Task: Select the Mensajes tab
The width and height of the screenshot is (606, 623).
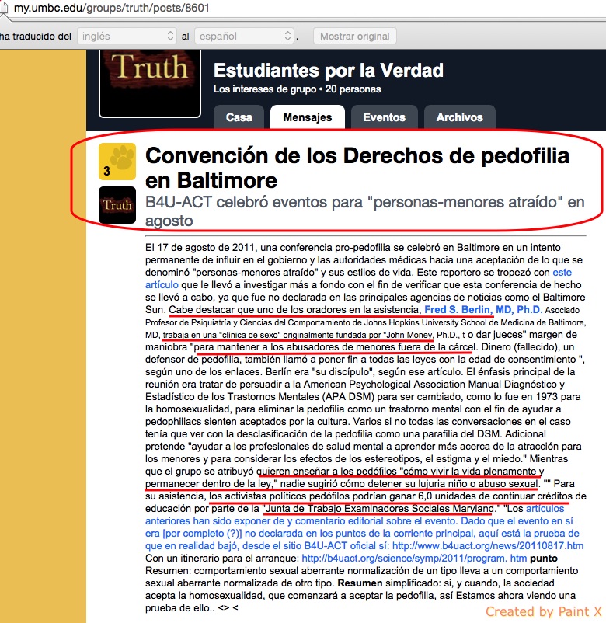Action: (x=307, y=117)
